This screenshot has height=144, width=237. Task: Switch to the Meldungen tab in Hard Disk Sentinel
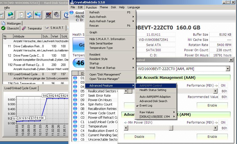11,23
